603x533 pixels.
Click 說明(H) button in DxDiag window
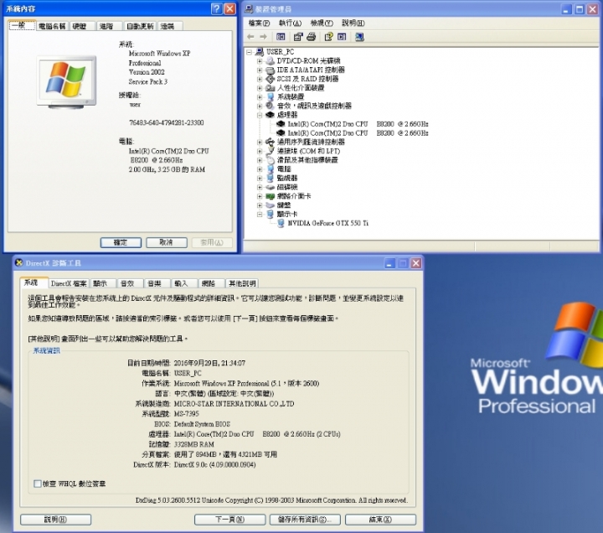pyautogui.click(x=56, y=520)
